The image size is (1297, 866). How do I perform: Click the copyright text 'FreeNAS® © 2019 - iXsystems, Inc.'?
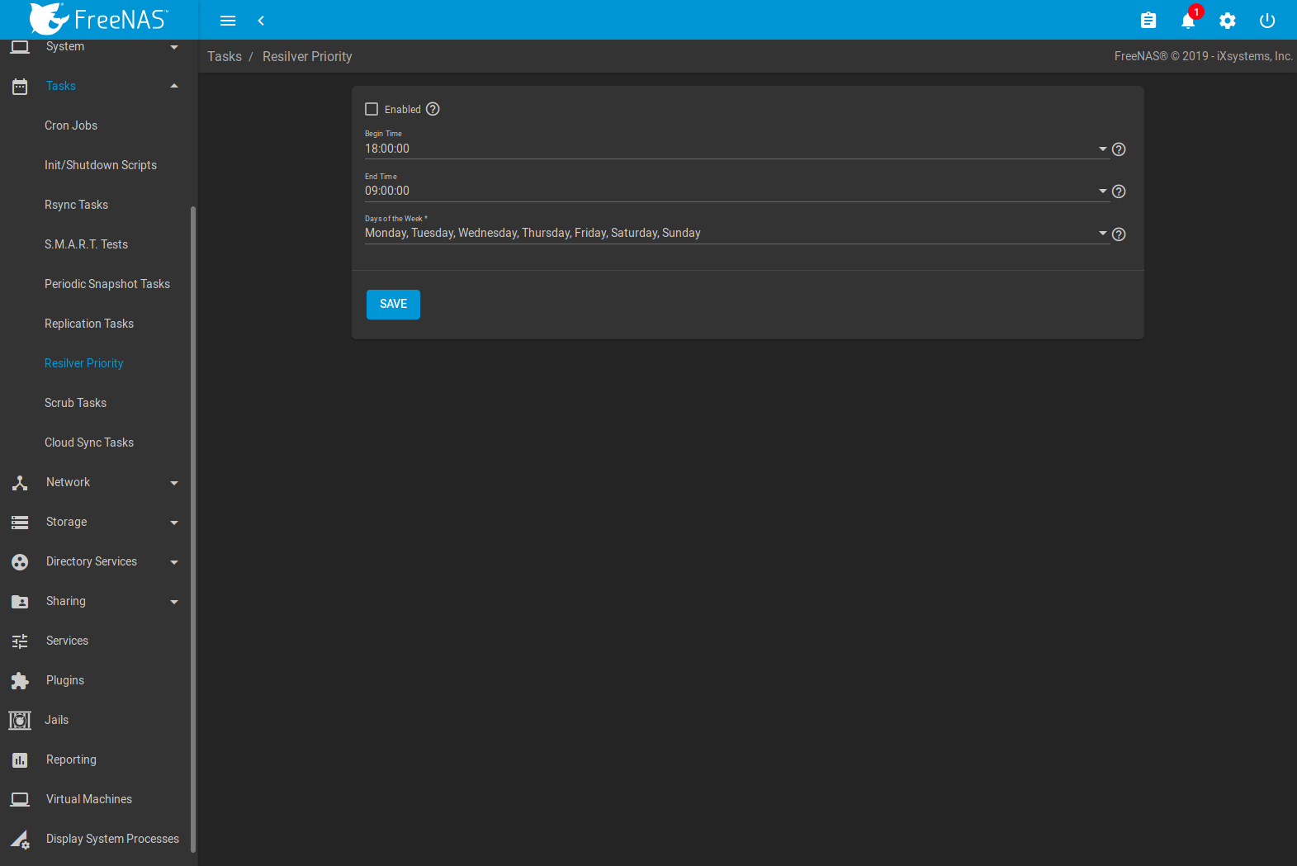[x=1204, y=56]
